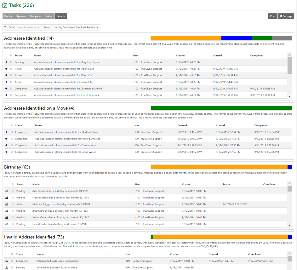297x270 pixels.
Task: Open the Settings gear button
Action: (286, 16)
